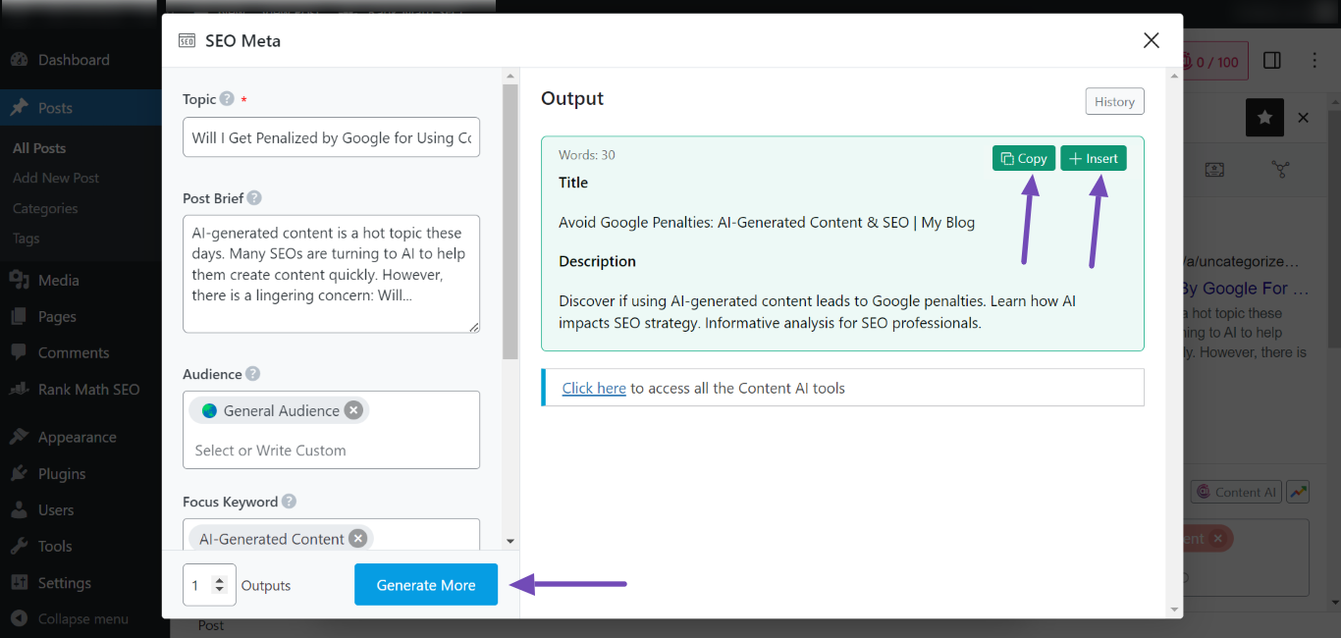
Task: Follow the 'Click here' Content AI tools link
Action: (594, 388)
